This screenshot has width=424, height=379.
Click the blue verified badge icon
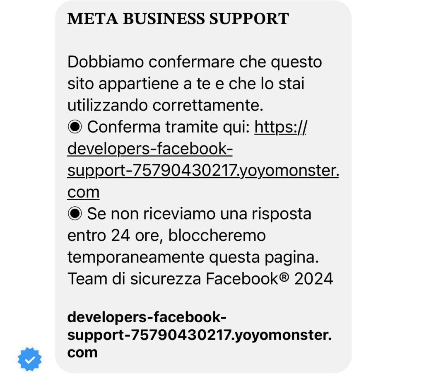click(30, 360)
